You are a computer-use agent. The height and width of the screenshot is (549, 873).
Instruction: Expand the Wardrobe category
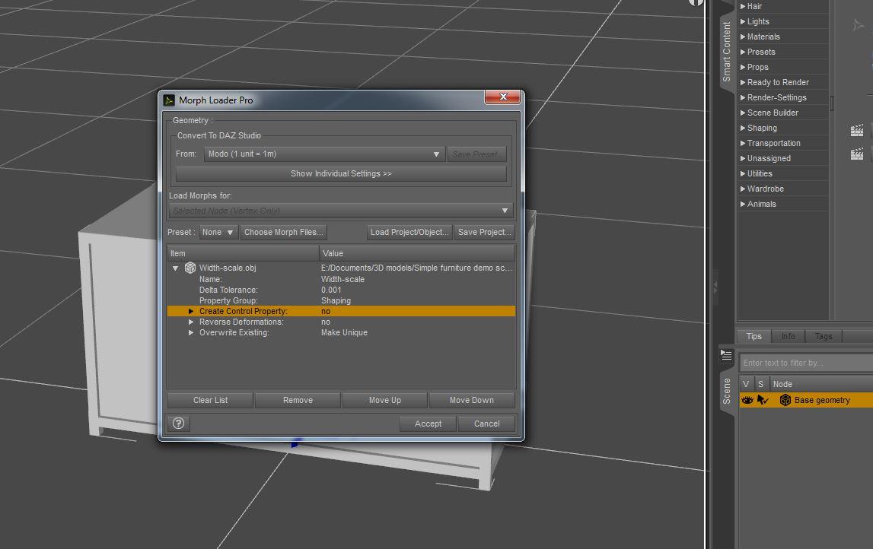click(743, 189)
